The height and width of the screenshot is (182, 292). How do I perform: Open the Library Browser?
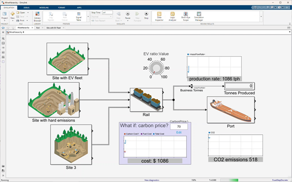click(x=37, y=17)
